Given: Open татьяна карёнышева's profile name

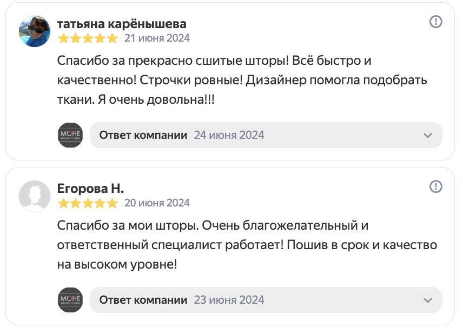Looking at the screenshot, I should [x=122, y=24].
